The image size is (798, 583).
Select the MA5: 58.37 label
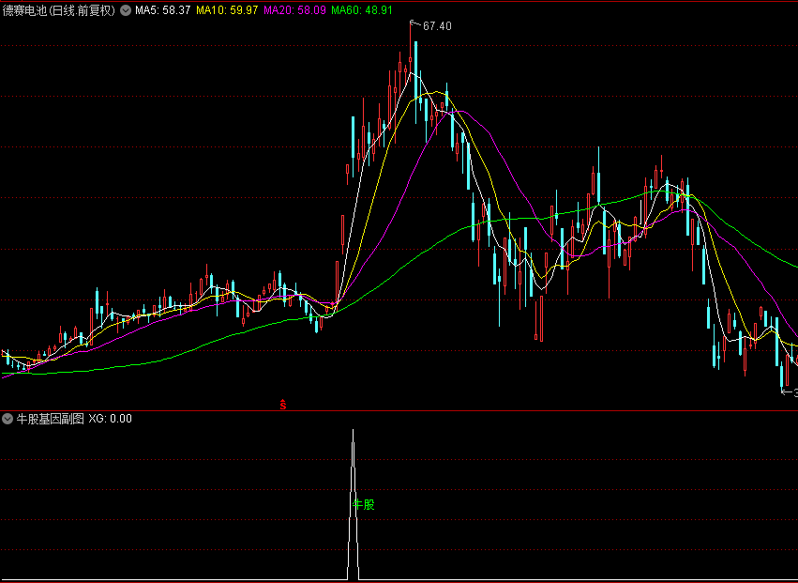pos(163,10)
